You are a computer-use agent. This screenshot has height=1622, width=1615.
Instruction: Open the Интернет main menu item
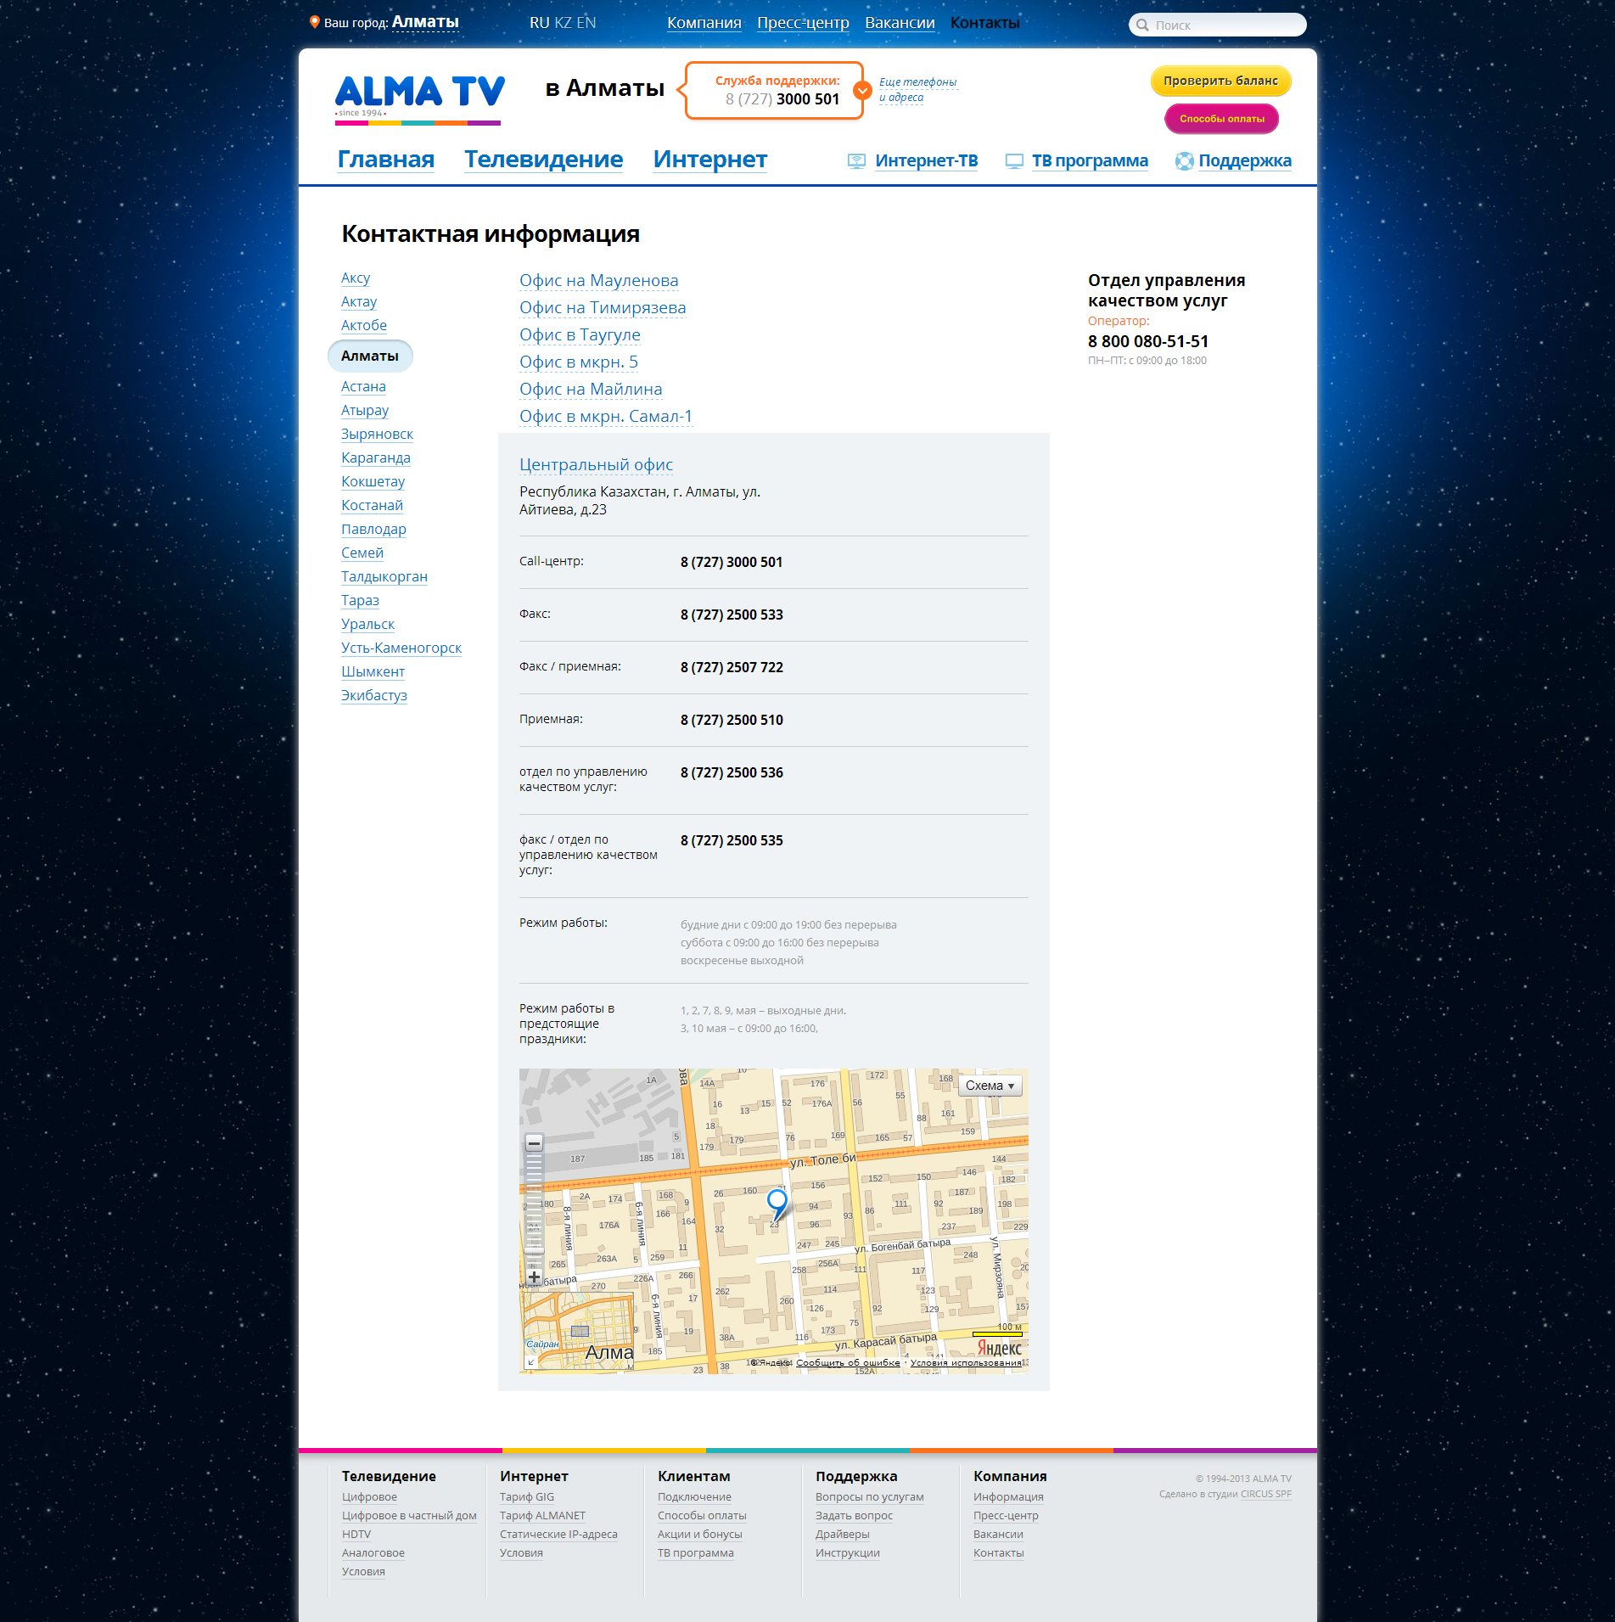(710, 160)
